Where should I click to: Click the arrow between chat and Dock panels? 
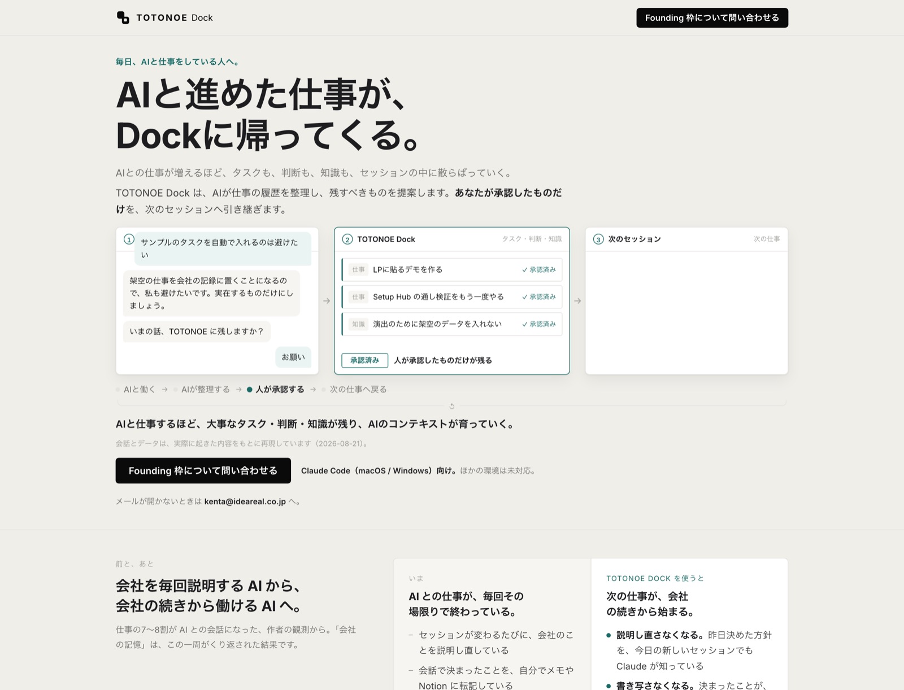(327, 301)
